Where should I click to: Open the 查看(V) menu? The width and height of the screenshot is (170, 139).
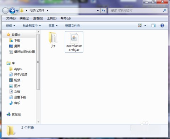38,18
